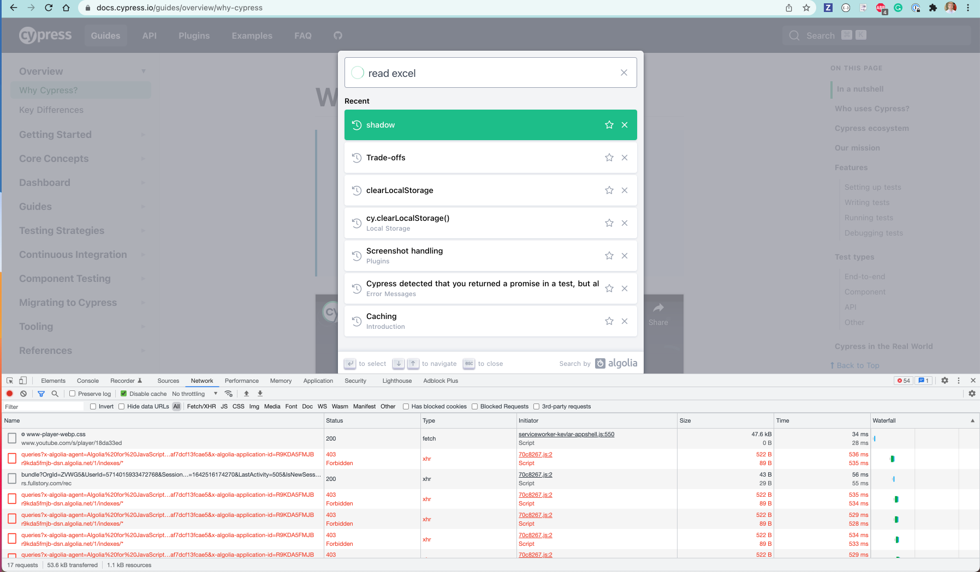The height and width of the screenshot is (572, 980).
Task: Select the inspect element tool in DevTools
Action: [9, 381]
